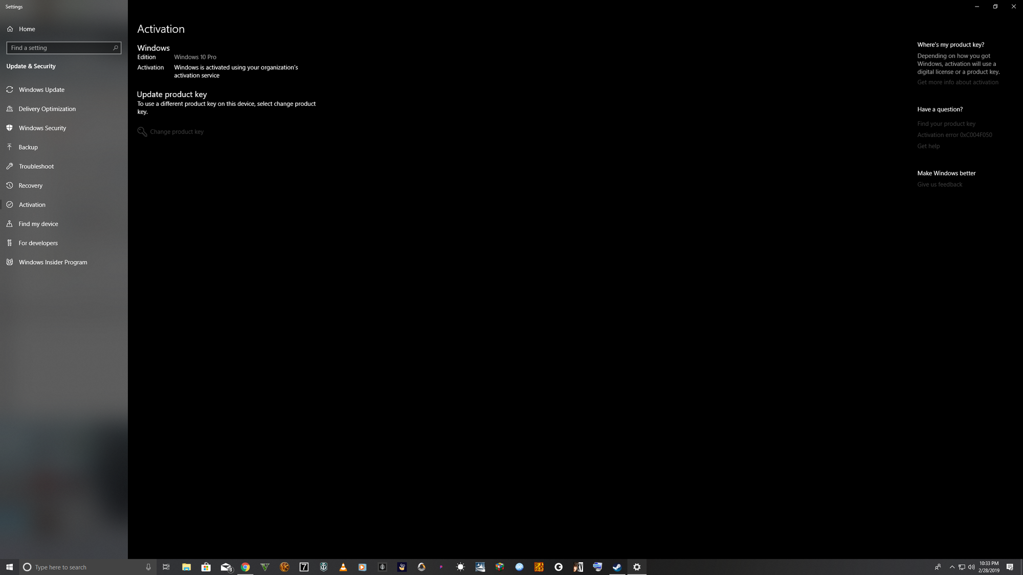Click the Get help link
Viewport: 1023px width, 575px height.
pos(928,146)
